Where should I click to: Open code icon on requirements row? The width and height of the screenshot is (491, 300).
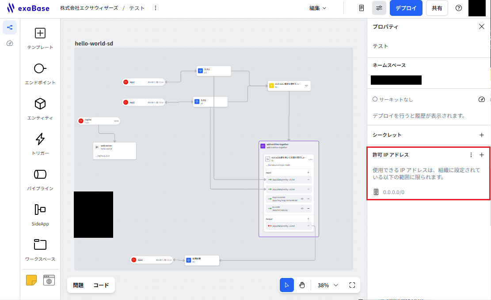[x=302, y=199]
